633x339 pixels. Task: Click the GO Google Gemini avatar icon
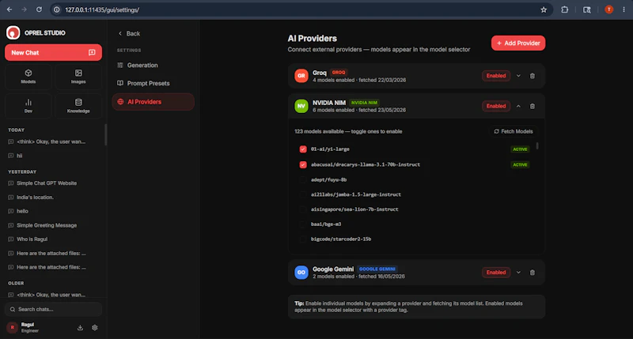(x=301, y=273)
